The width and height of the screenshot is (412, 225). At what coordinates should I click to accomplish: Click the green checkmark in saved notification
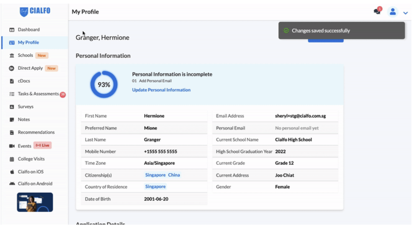click(286, 31)
